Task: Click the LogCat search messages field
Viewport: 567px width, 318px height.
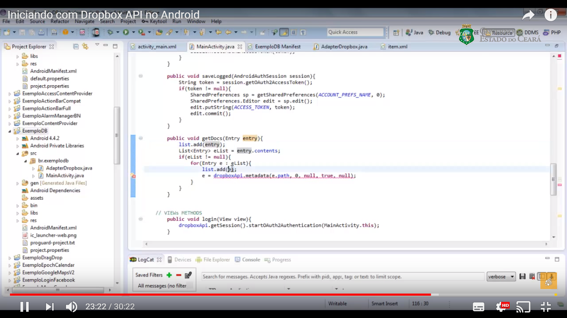Action: click(x=342, y=277)
